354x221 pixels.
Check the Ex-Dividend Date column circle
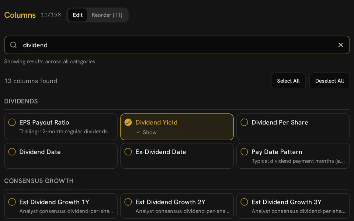pos(128,152)
